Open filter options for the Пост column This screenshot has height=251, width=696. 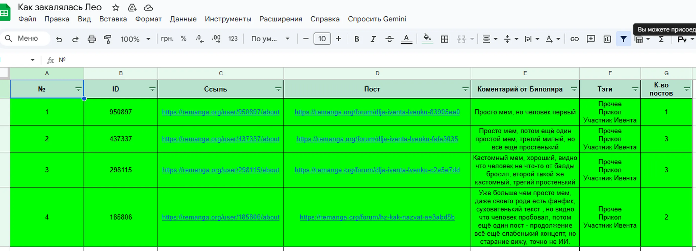click(x=465, y=89)
